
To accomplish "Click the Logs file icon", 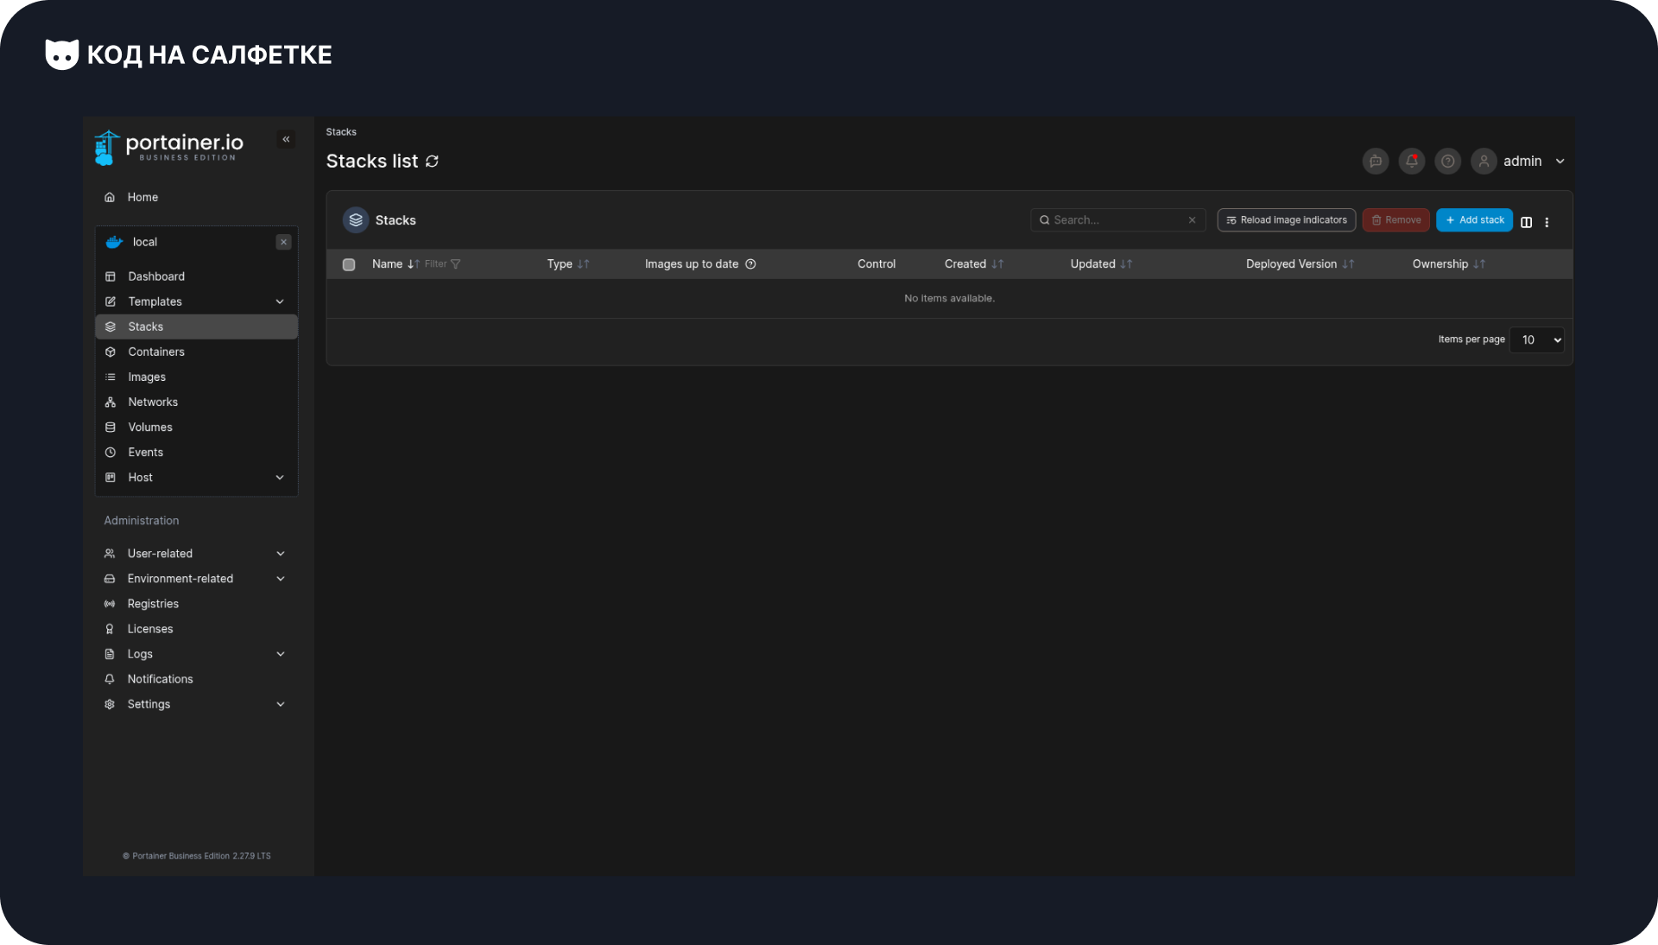I will click(110, 654).
